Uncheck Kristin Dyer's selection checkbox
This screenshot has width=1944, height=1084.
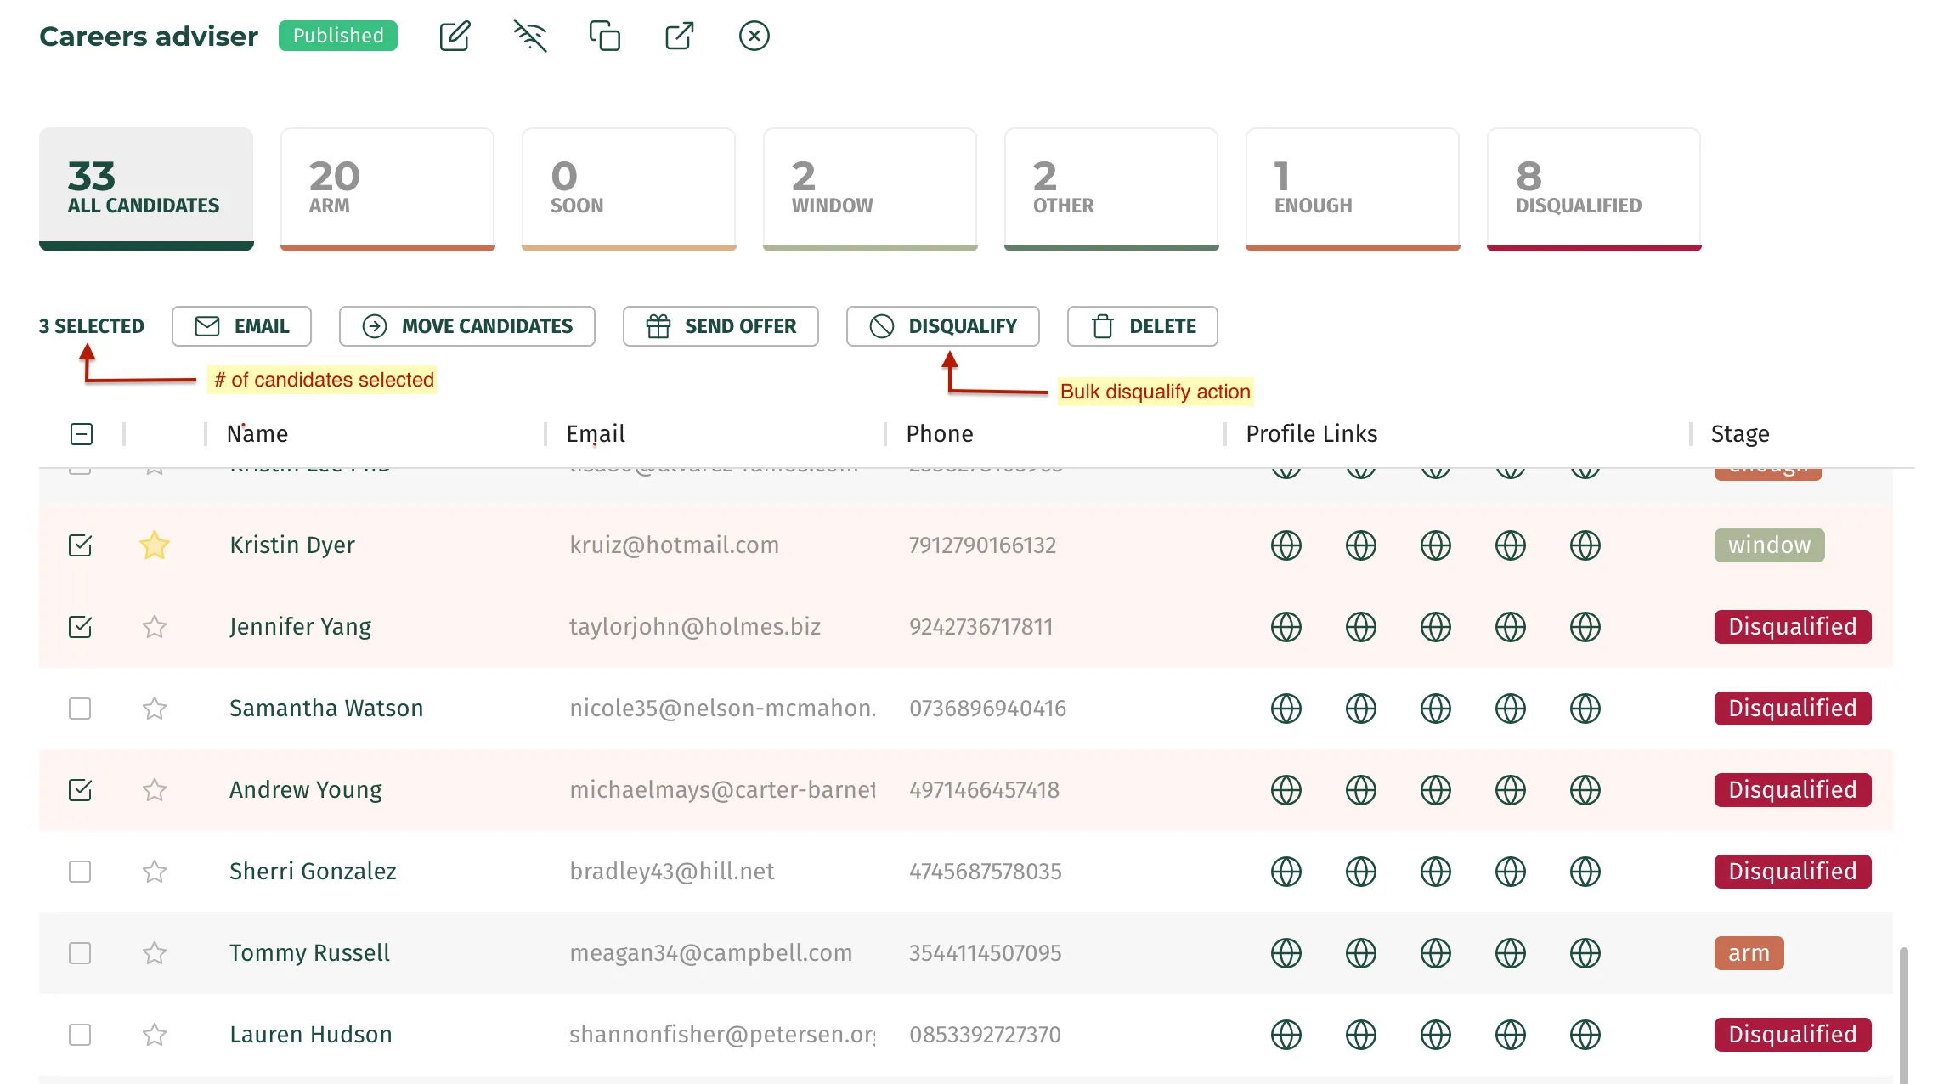click(x=80, y=545)
